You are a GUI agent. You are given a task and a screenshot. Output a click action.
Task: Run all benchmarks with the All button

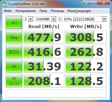coord(14,22)
